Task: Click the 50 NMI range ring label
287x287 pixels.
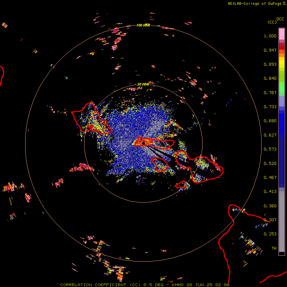Action: pos(143,84)
